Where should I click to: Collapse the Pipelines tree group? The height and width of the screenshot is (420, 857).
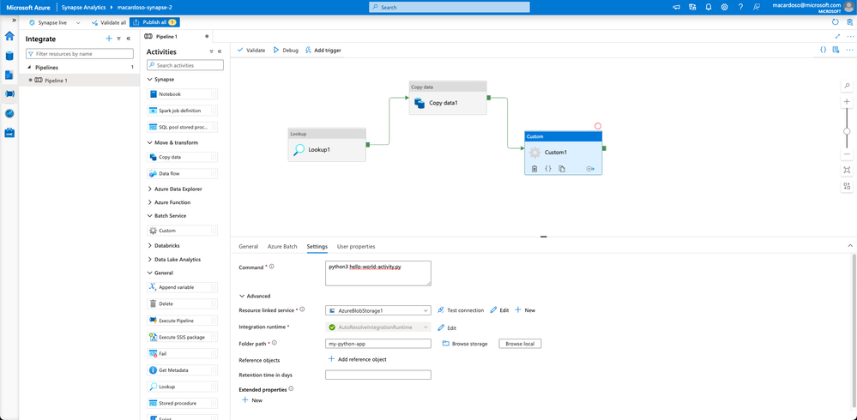coord(29,68)
